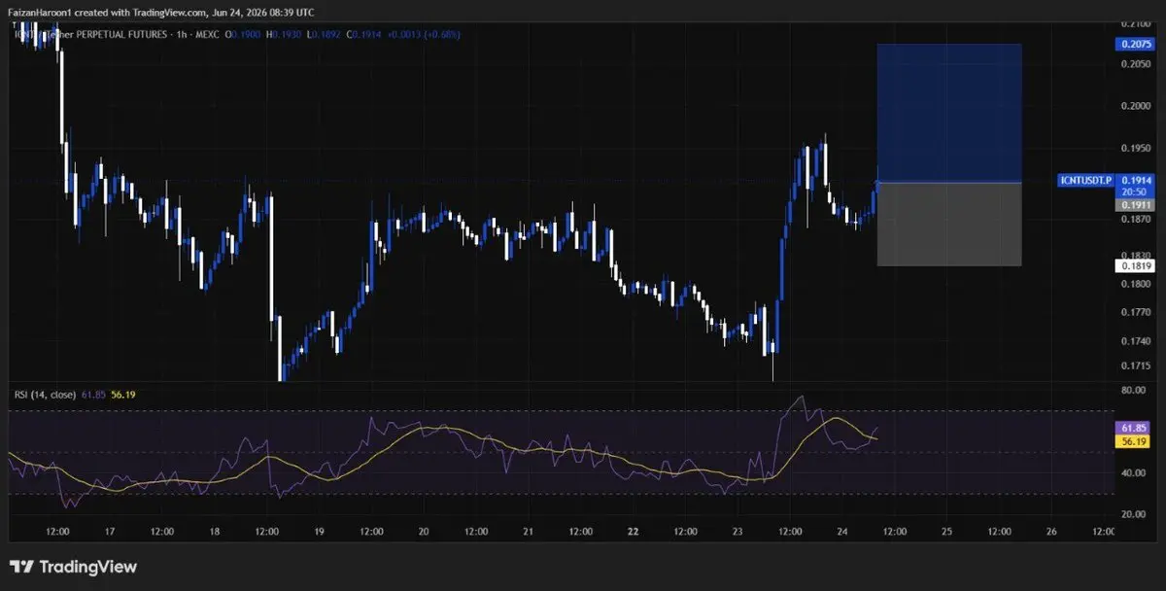Click the yellow 56.19 value in RSI legend
Image resolution: width=1166 pixels, height=591 pixels.
[125, 396]
